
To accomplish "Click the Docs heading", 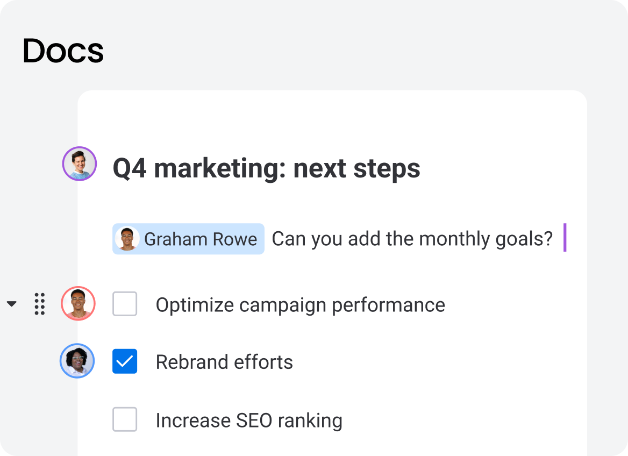I will coord(63,51).
